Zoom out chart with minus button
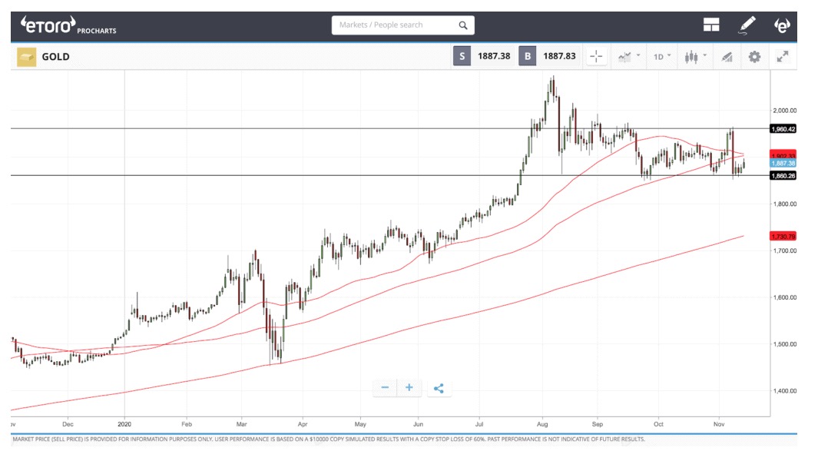The height and width of the screenshot is (451, 818). [385, 388]
